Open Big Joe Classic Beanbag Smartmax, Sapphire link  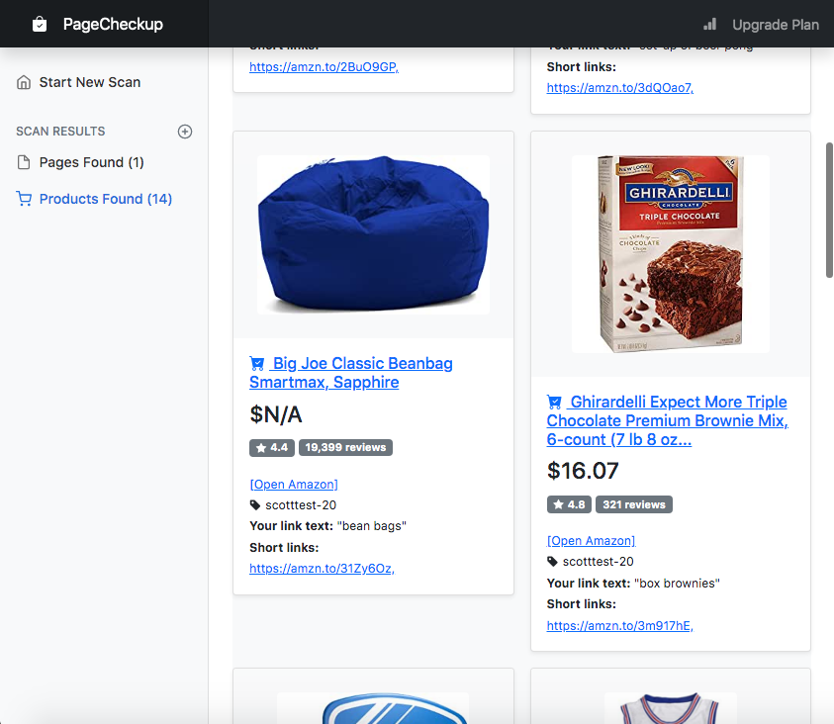tap(351, 373)
